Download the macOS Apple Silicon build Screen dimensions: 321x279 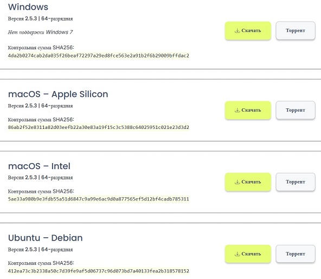[248, 111]
